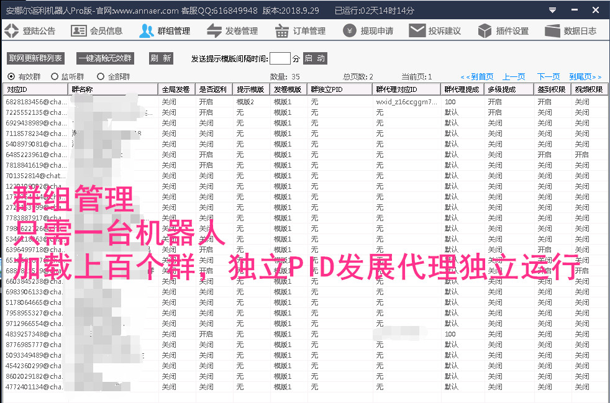Select row 8776985777@cha...

(306, 345)
